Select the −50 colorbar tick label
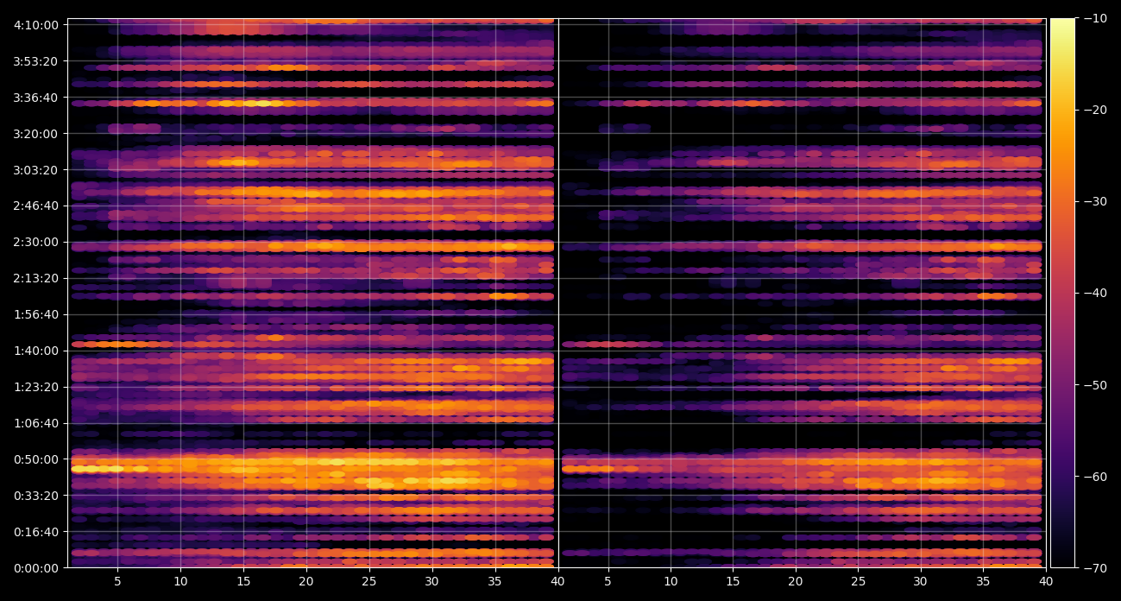The image size is (1121, 601). 1094,384
